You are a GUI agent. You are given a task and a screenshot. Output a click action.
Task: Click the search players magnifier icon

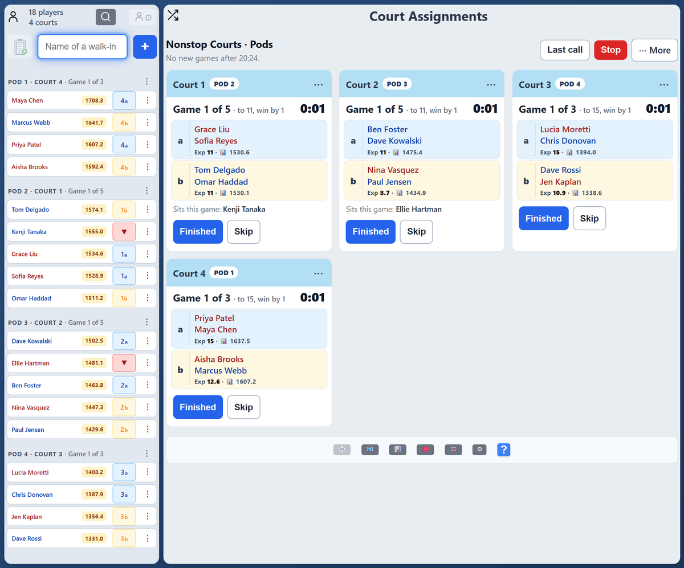click(105, 17)
